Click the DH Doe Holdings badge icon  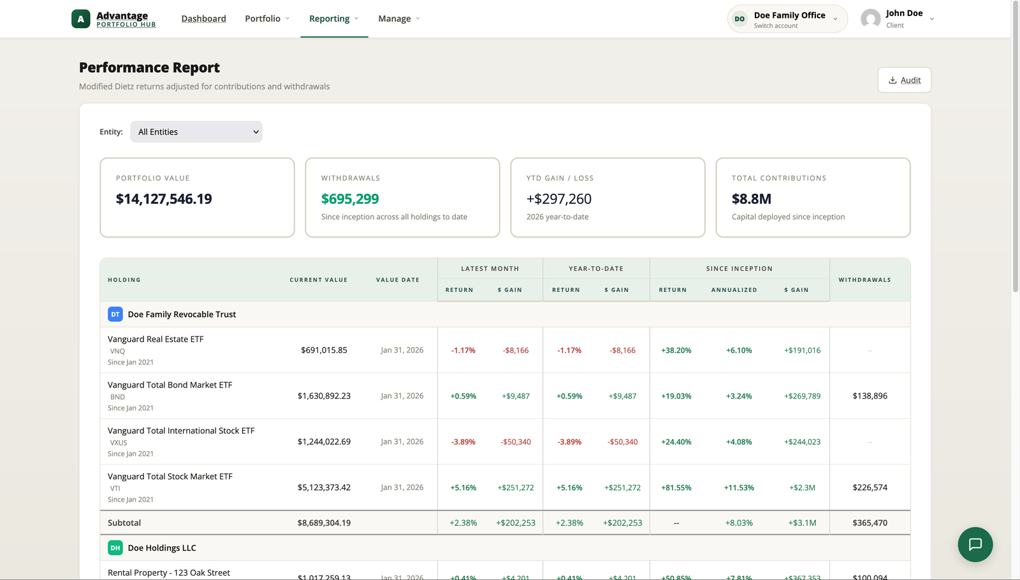(x=115, y=547)
